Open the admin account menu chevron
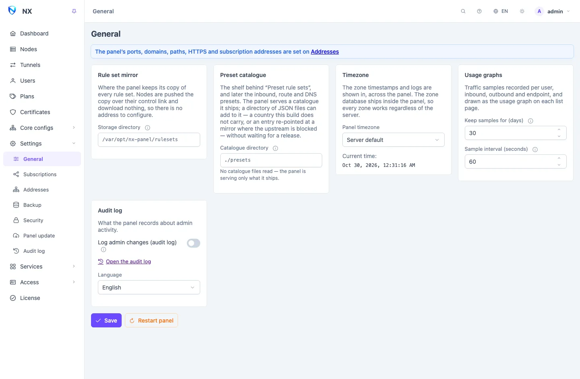Viewport: 580px width, 379px height. [x=568, y=11]
